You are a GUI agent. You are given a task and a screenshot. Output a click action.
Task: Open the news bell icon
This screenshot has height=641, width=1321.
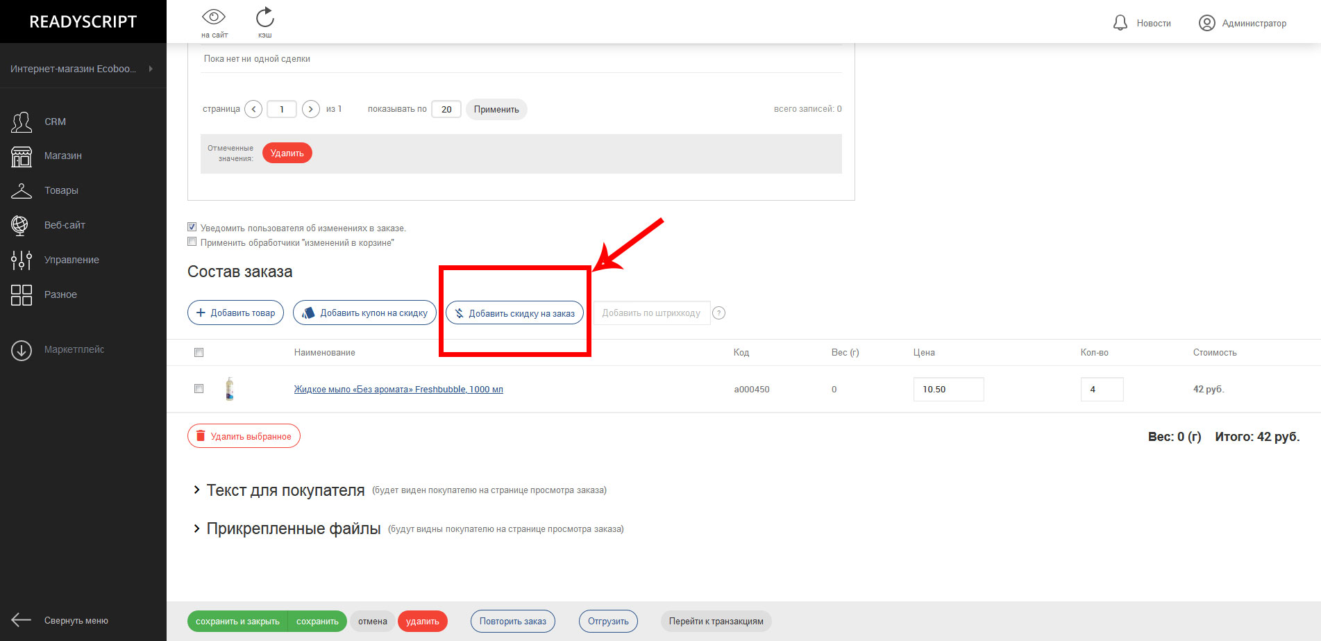1120,23
